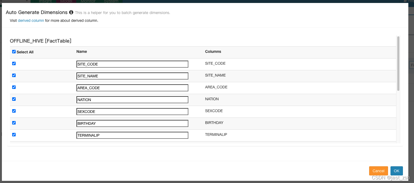Click the SEXCODE column label

(214, 111)
